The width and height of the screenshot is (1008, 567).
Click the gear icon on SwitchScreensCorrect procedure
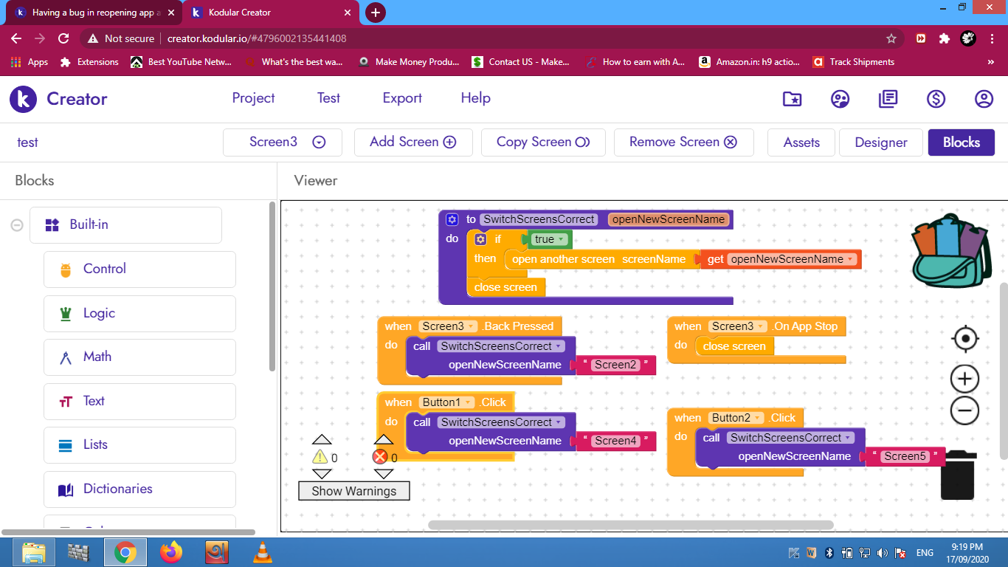pos(452,219)
